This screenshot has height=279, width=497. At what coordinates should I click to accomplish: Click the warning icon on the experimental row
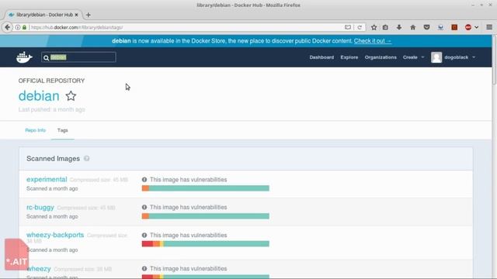pos(144,179)
